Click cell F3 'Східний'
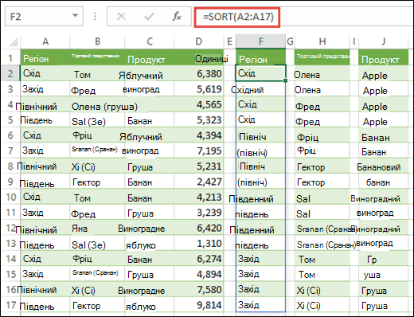This screenshot has height=317, width=414. pyautogui.click(x=260, y=89)
